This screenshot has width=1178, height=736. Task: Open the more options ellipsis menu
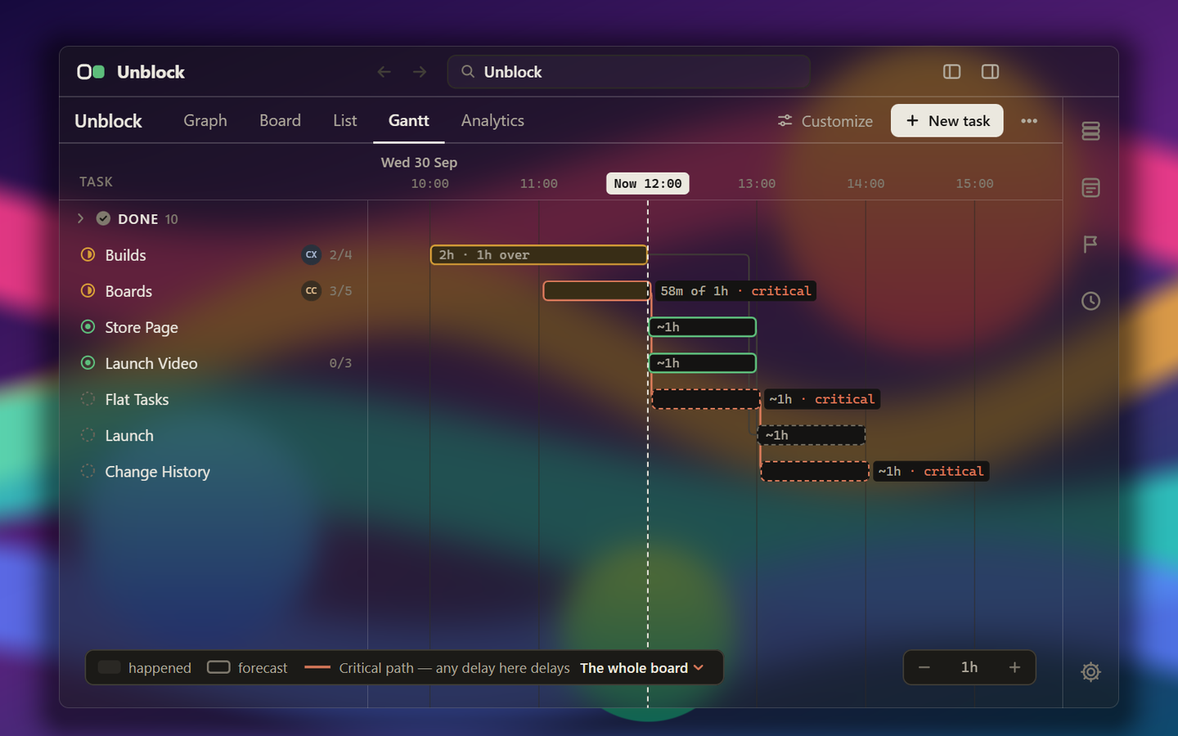pos(1029,121)
